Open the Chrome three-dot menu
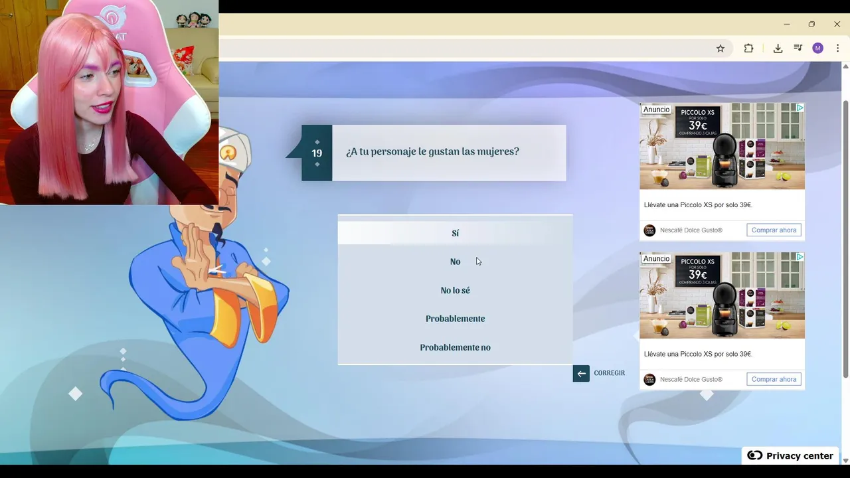The image size is (850, 478). point(837,48)
